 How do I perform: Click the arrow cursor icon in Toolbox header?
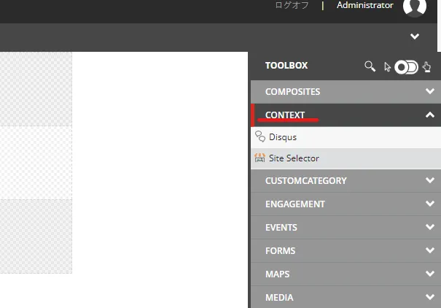[387, 67]
